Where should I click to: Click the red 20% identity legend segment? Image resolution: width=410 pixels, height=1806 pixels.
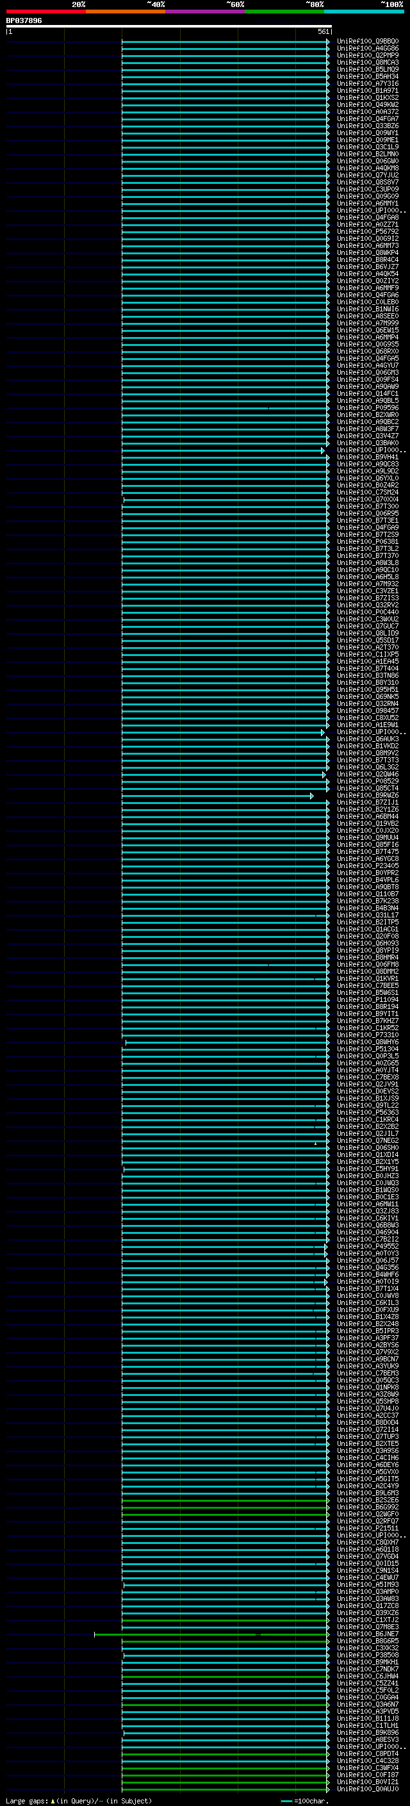pyautogui.click(x=45, y=12)
